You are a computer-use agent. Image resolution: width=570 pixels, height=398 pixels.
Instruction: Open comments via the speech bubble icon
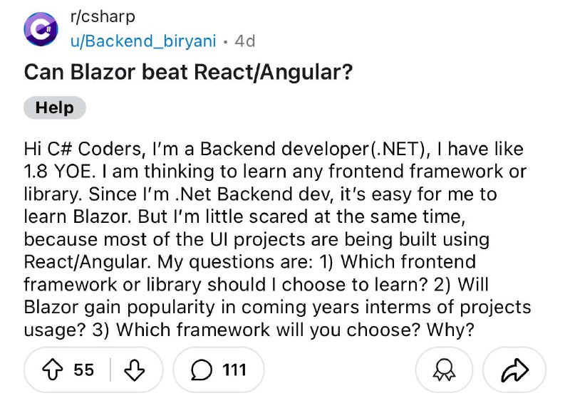coord(202,370)
